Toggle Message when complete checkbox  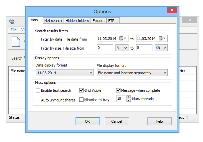pos(118,90)
